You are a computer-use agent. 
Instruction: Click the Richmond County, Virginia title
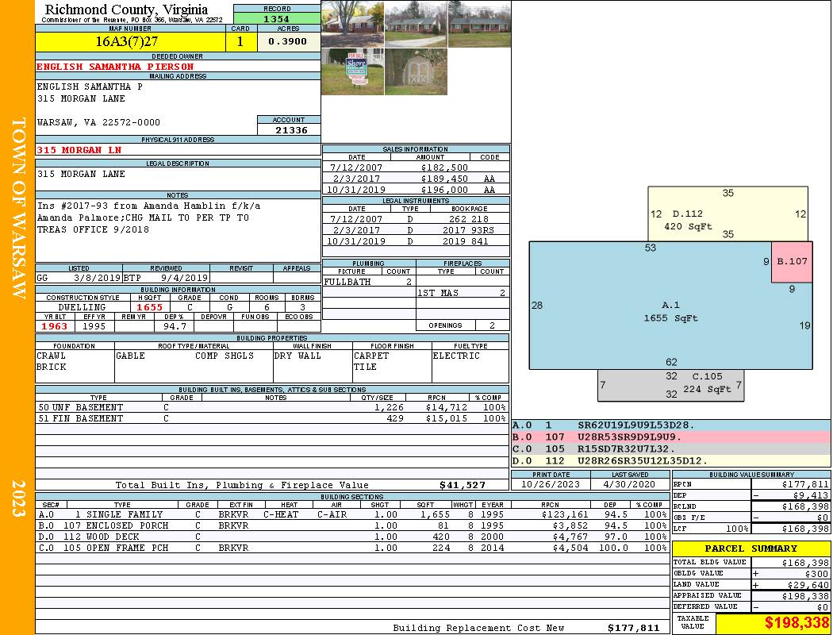click(126, 10)
